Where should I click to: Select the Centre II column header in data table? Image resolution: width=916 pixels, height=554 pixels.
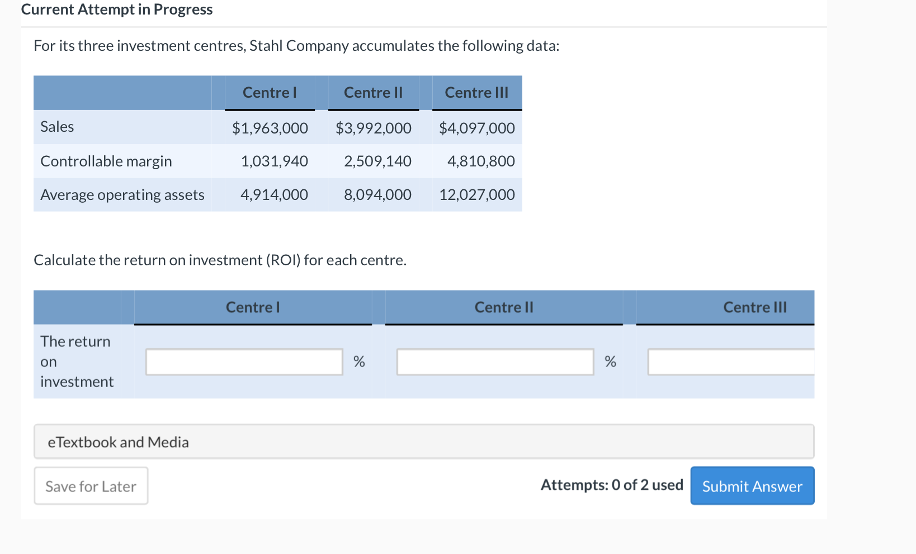[372, 92]
